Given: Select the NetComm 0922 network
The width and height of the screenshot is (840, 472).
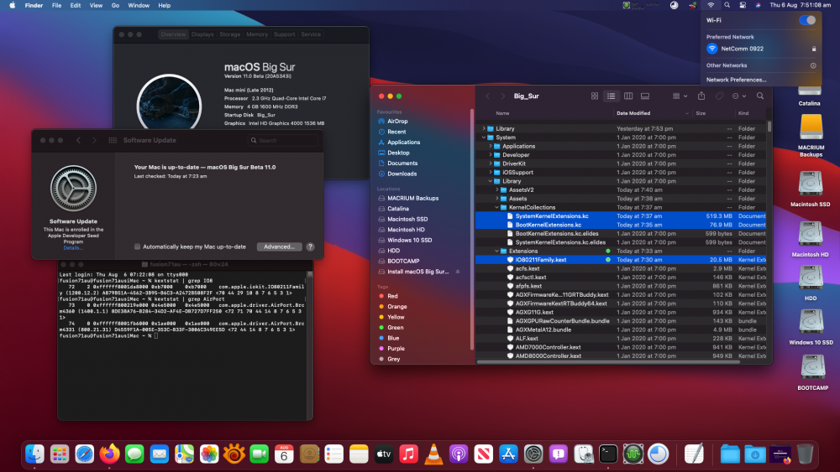Looking at the screenshot, I should coord(761,49).
